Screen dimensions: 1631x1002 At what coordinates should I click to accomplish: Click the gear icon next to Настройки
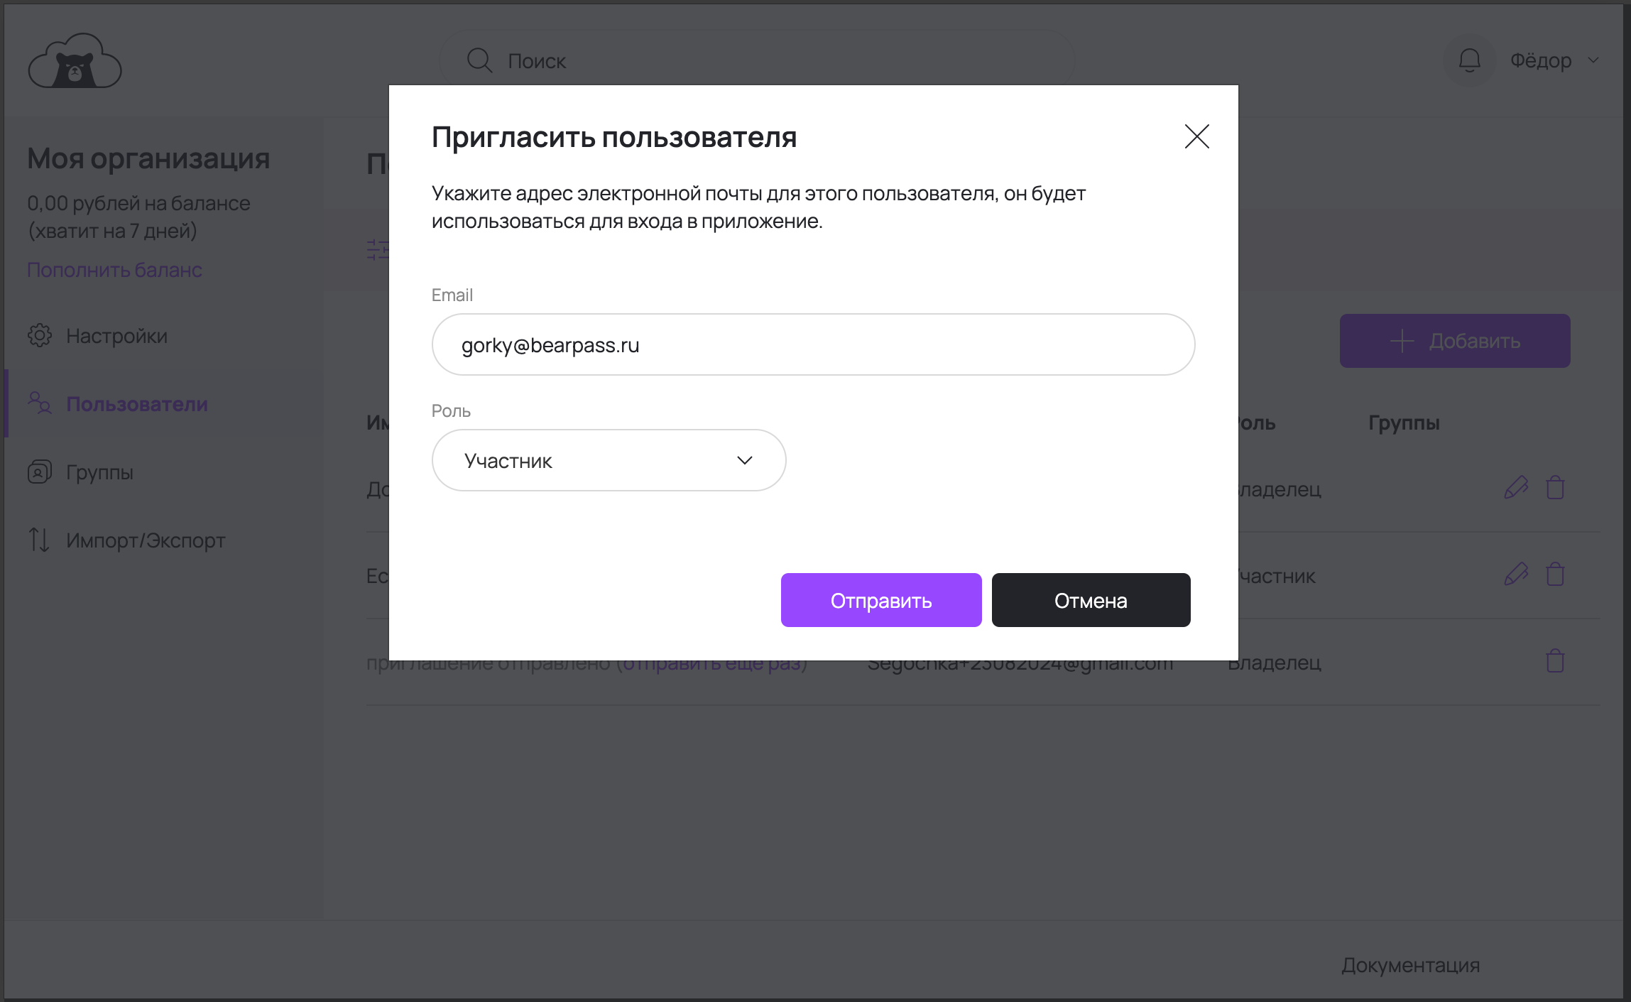point(40,335)
